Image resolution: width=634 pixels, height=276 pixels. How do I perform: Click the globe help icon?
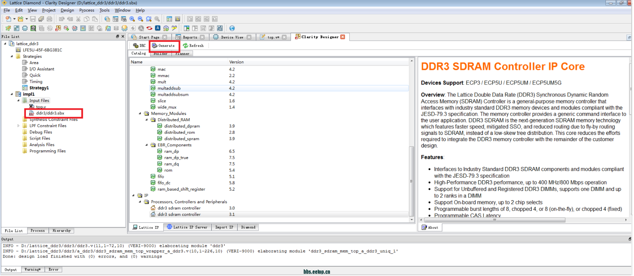pos(232,28)
